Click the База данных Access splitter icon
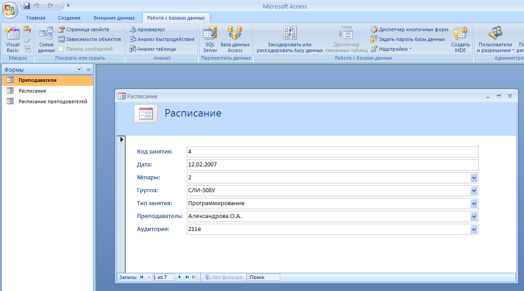 pyautogui.click(x=235, y=40)
